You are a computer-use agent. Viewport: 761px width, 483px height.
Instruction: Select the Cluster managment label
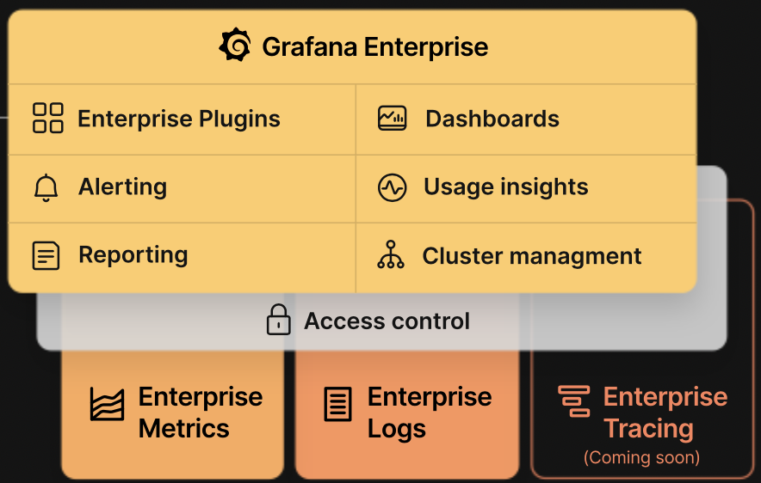(532, 256)
